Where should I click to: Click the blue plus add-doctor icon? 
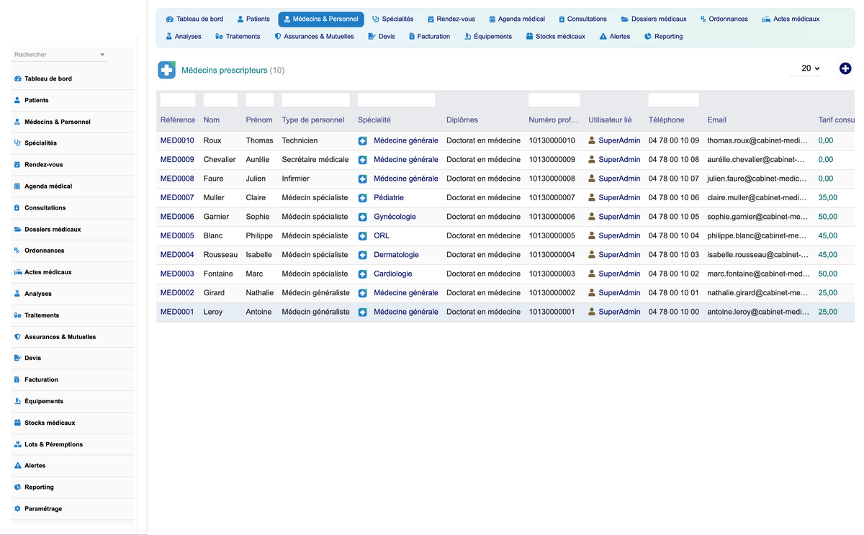845,68
